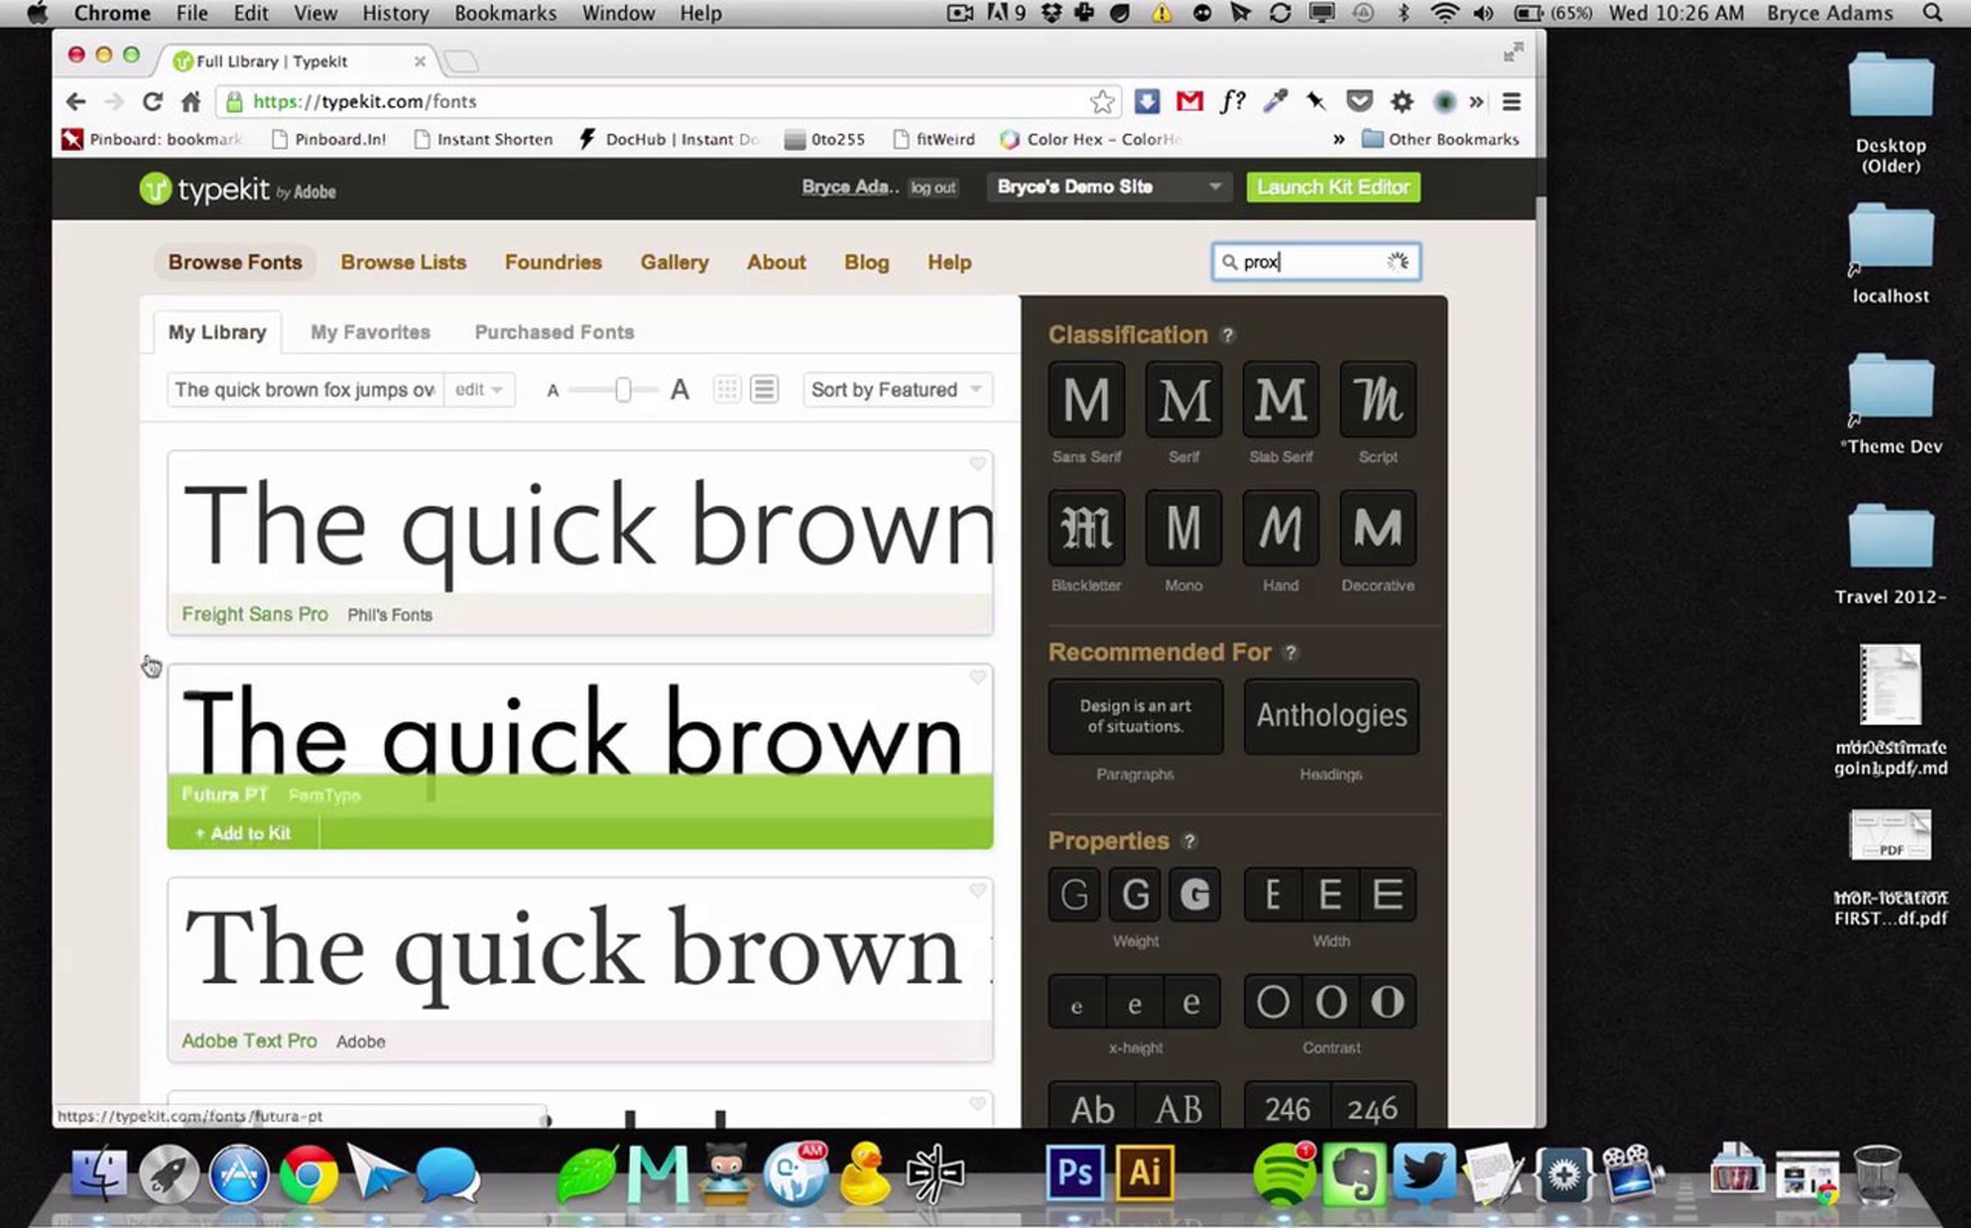Filter by Mono classification
This screenshot has height=1228, width=1971.
tap(1183, 528)
